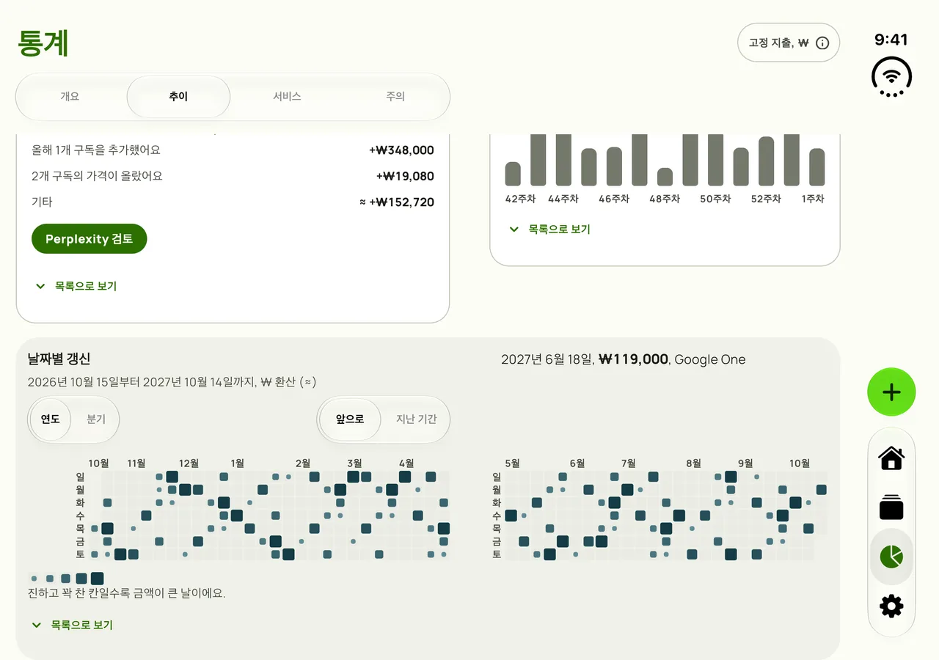This screenshot has width=939, height=660.
Task: Click the +₩348,000 amount
Action: click(401, 150)
